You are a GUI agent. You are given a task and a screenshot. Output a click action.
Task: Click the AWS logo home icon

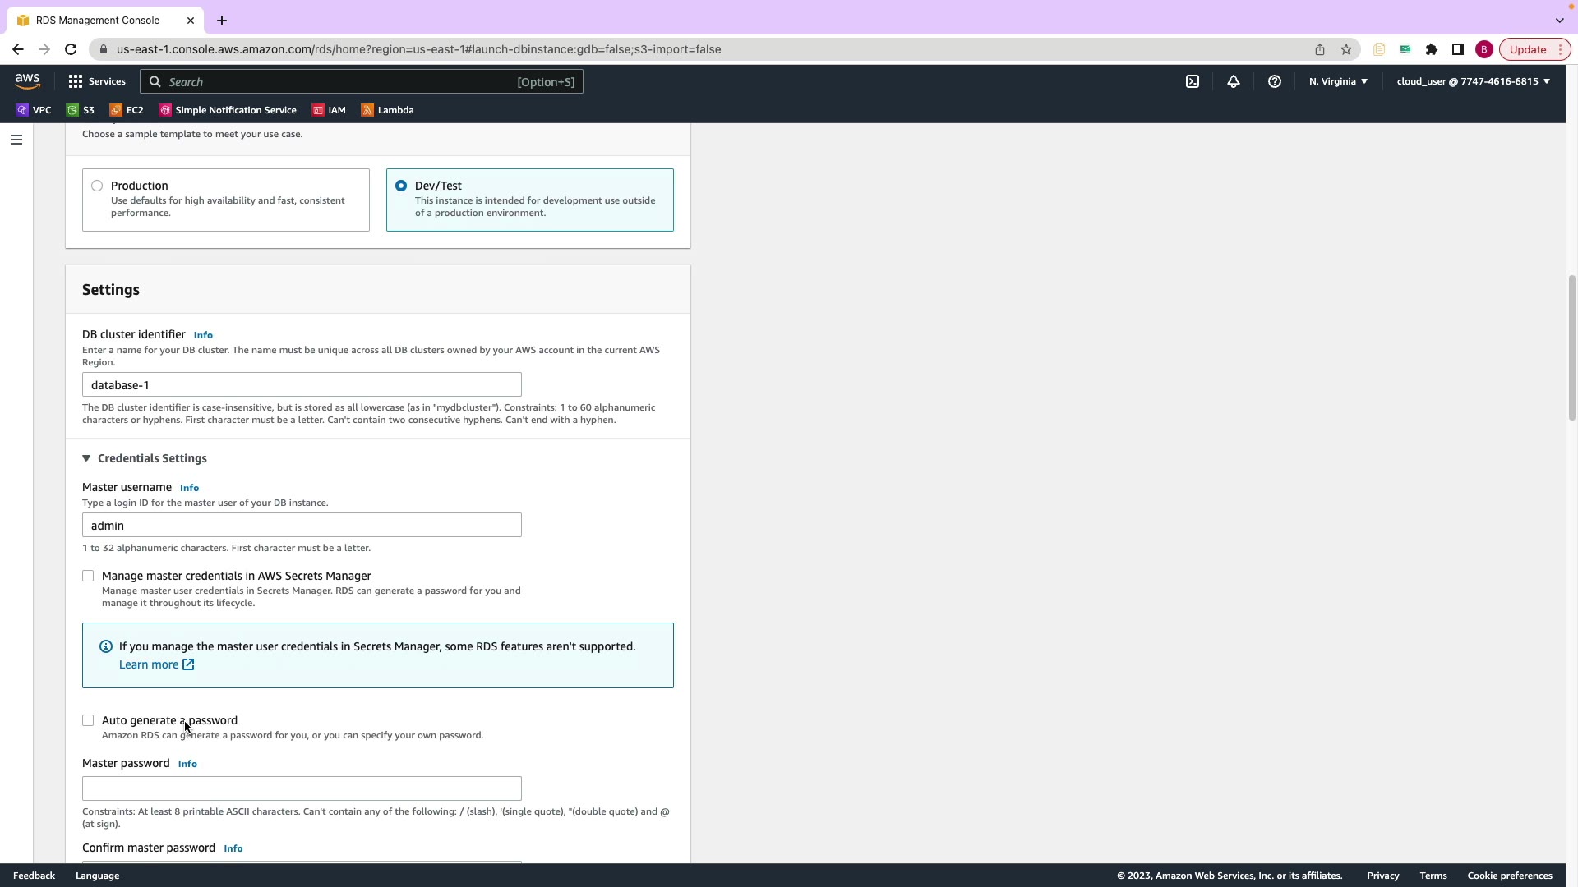(x=27, y=80)
